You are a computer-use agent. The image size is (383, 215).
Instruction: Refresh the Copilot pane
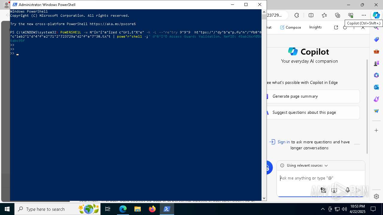click(x=345, y=27)
